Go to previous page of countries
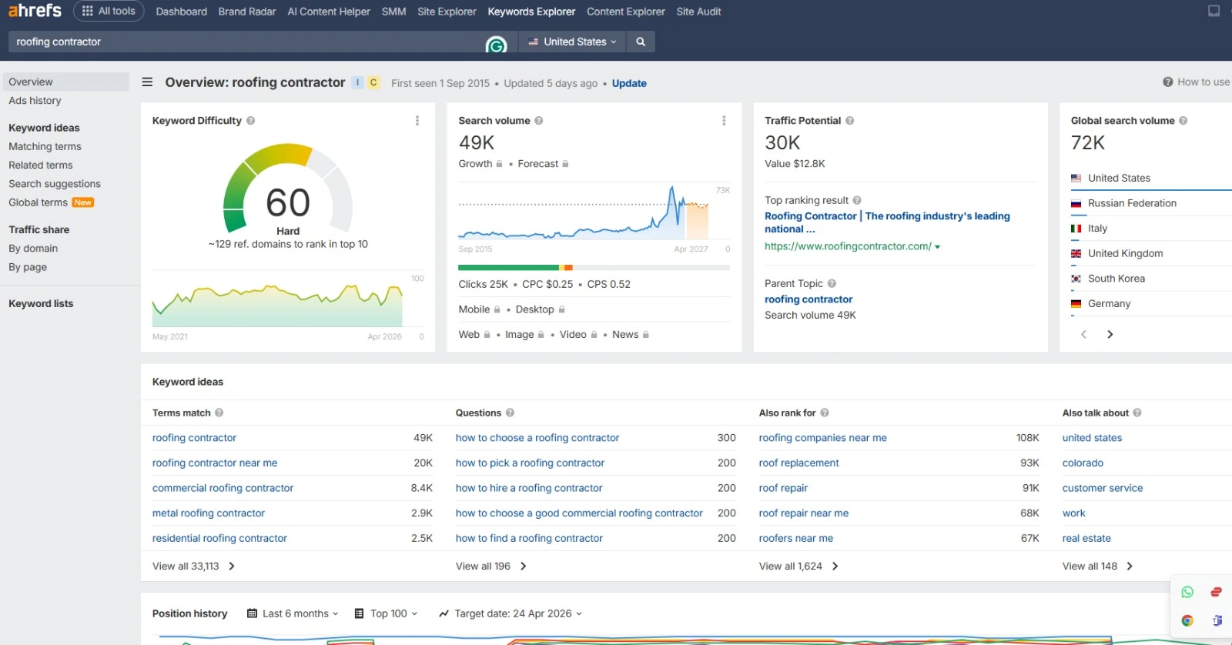 [x=1084, y=334]
